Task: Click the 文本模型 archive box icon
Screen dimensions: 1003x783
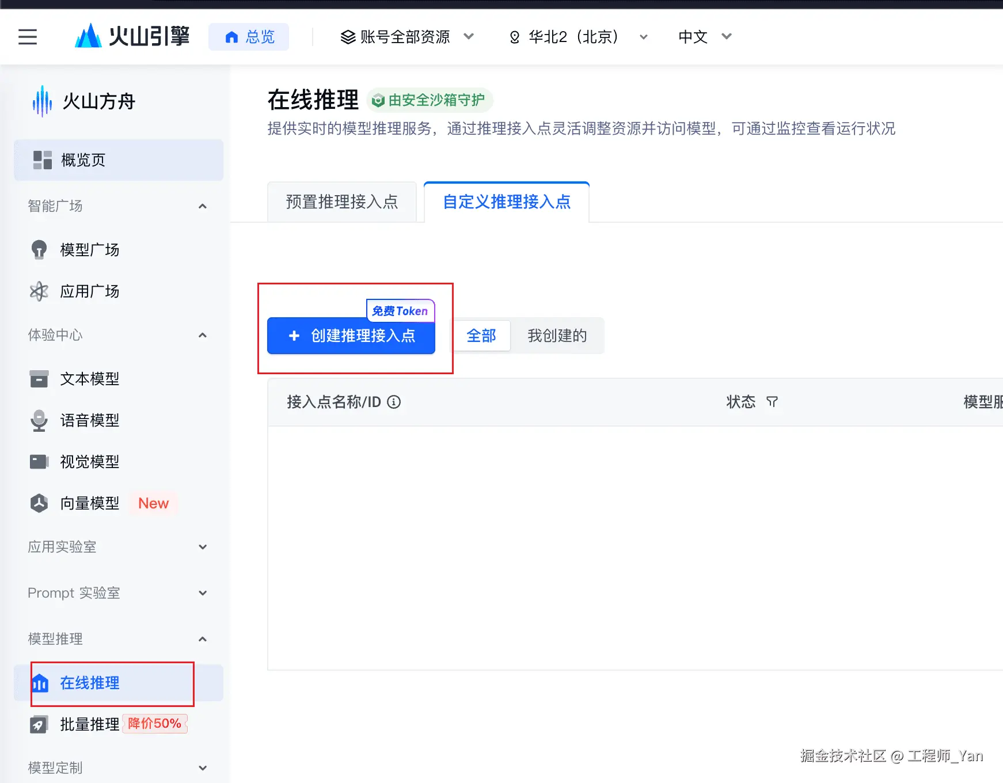Action: (39, 379)
